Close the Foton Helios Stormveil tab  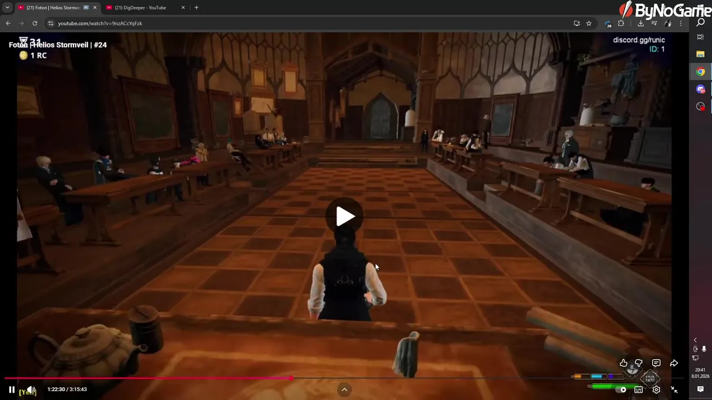[x=95, y=8]
